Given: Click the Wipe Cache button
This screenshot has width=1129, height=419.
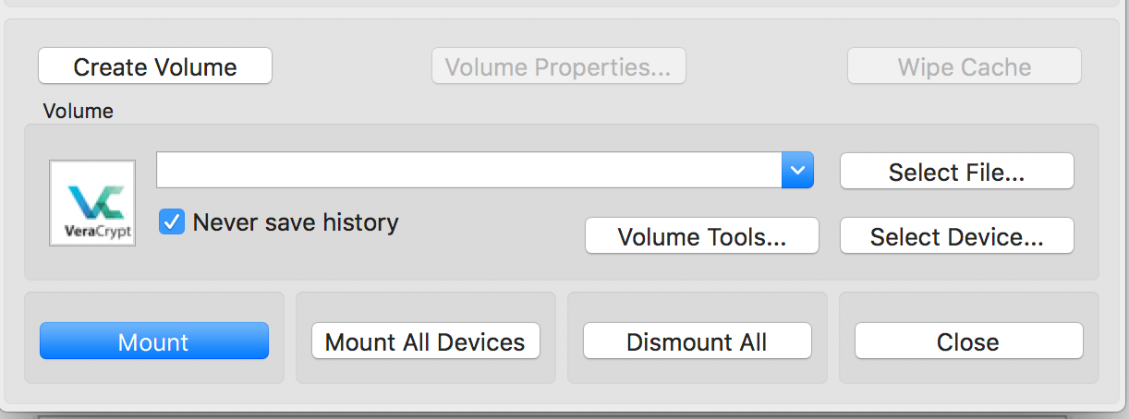Looking at the screenshot, I should click(964, 66).
